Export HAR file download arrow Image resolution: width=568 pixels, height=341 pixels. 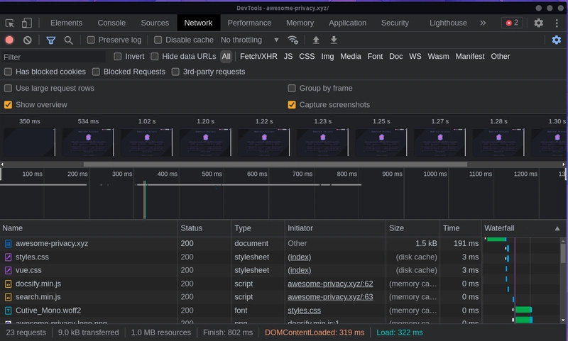pyautogui.click(x=334, y=40)
